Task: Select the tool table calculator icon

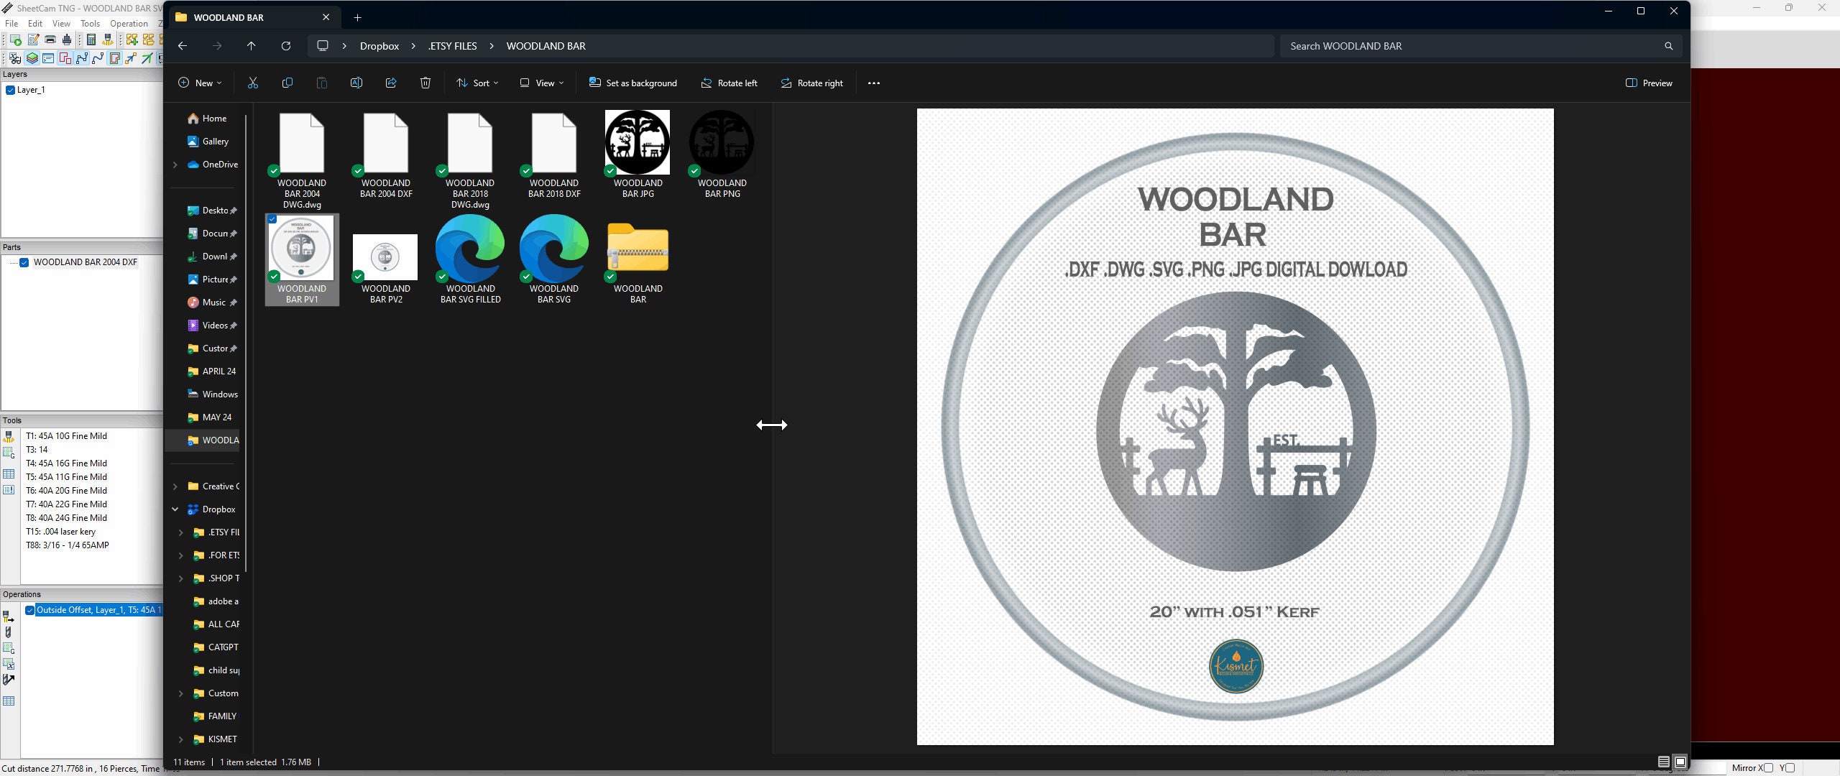Action: tap(91, 40)
